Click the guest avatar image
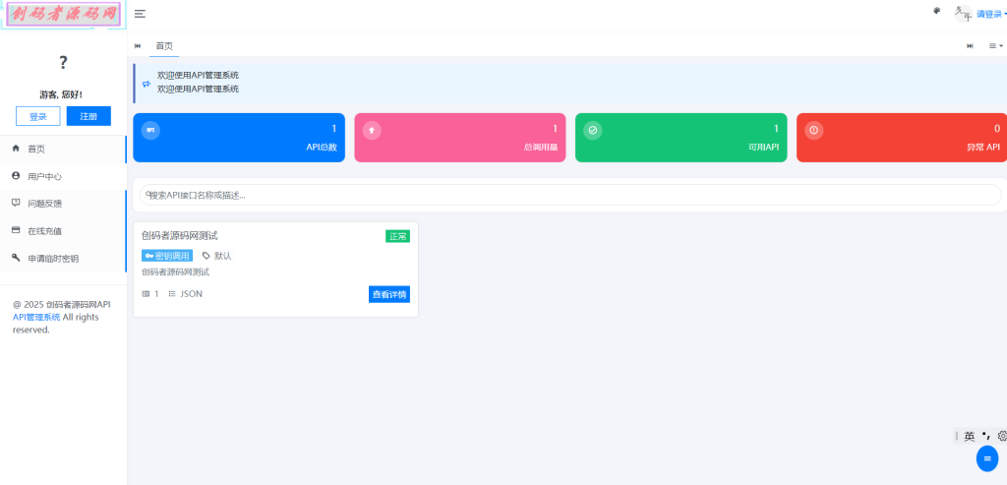1007x485 pixels. pos(63,63)
